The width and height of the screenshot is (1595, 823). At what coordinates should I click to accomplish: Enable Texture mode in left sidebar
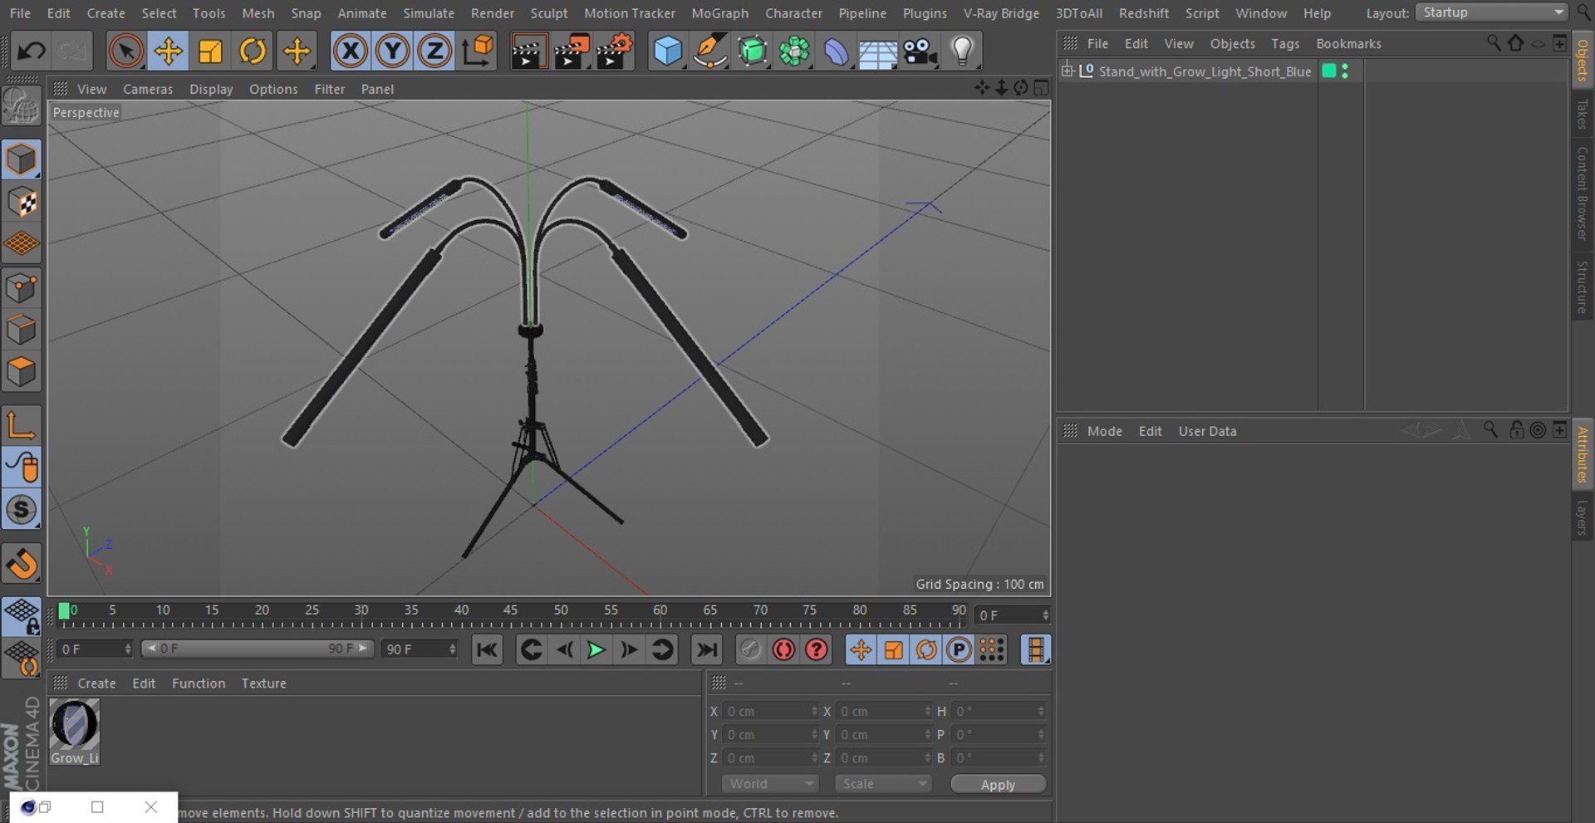pos(22,202)
